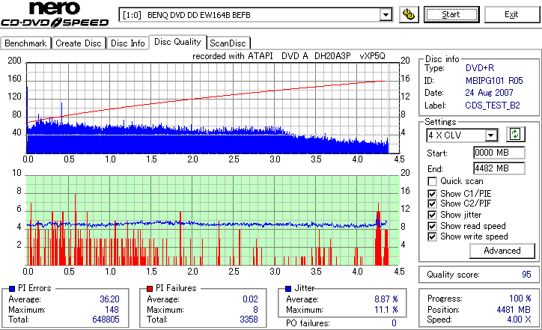Click PI Failures average 0.02

(x=250, y=299)
